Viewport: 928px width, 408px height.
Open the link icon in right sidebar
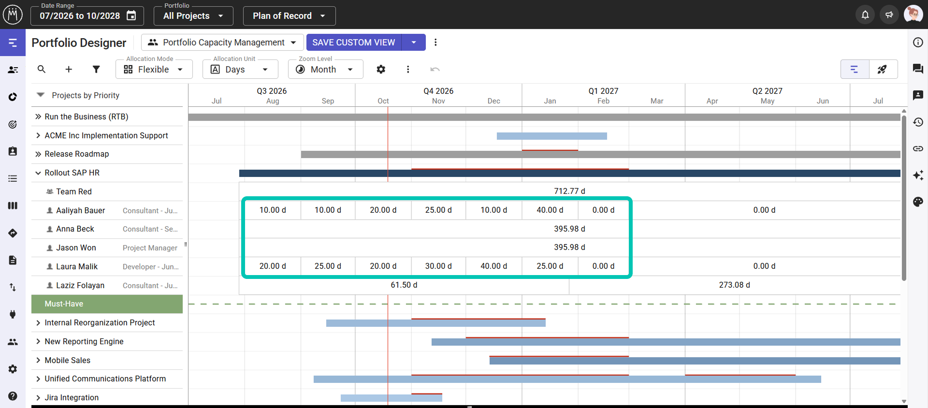[x=918, y=148]
